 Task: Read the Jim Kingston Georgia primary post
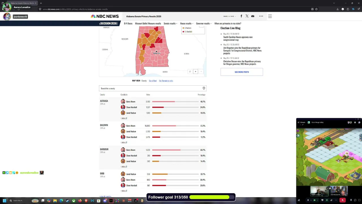[242, 50]
